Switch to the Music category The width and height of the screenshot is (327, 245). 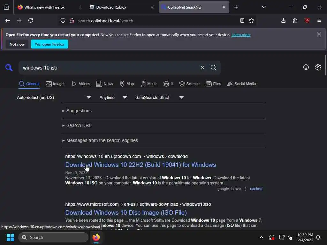point(149,84)
